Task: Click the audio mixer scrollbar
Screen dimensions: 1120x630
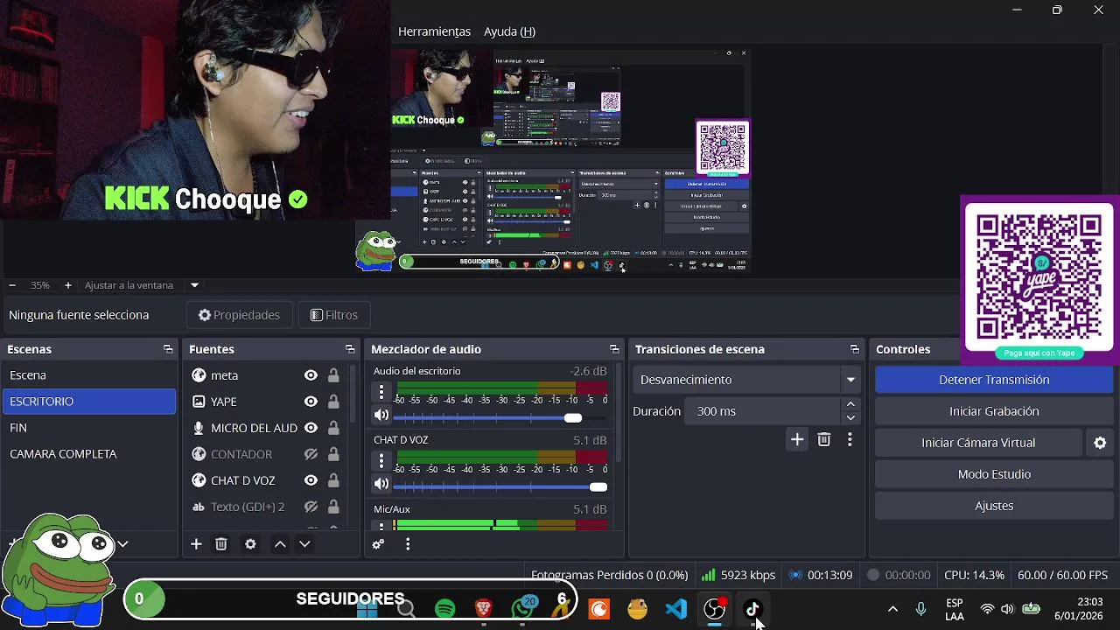Action: (619, 413)
